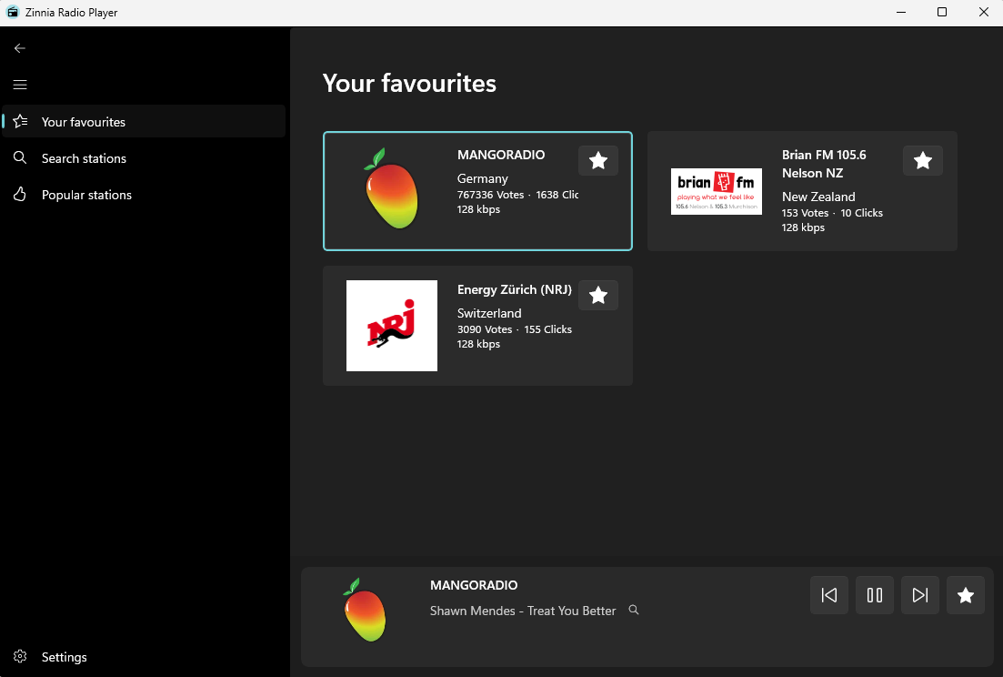
Task: Search song with magnifier beside track title
Action: [x=634, y=611]
